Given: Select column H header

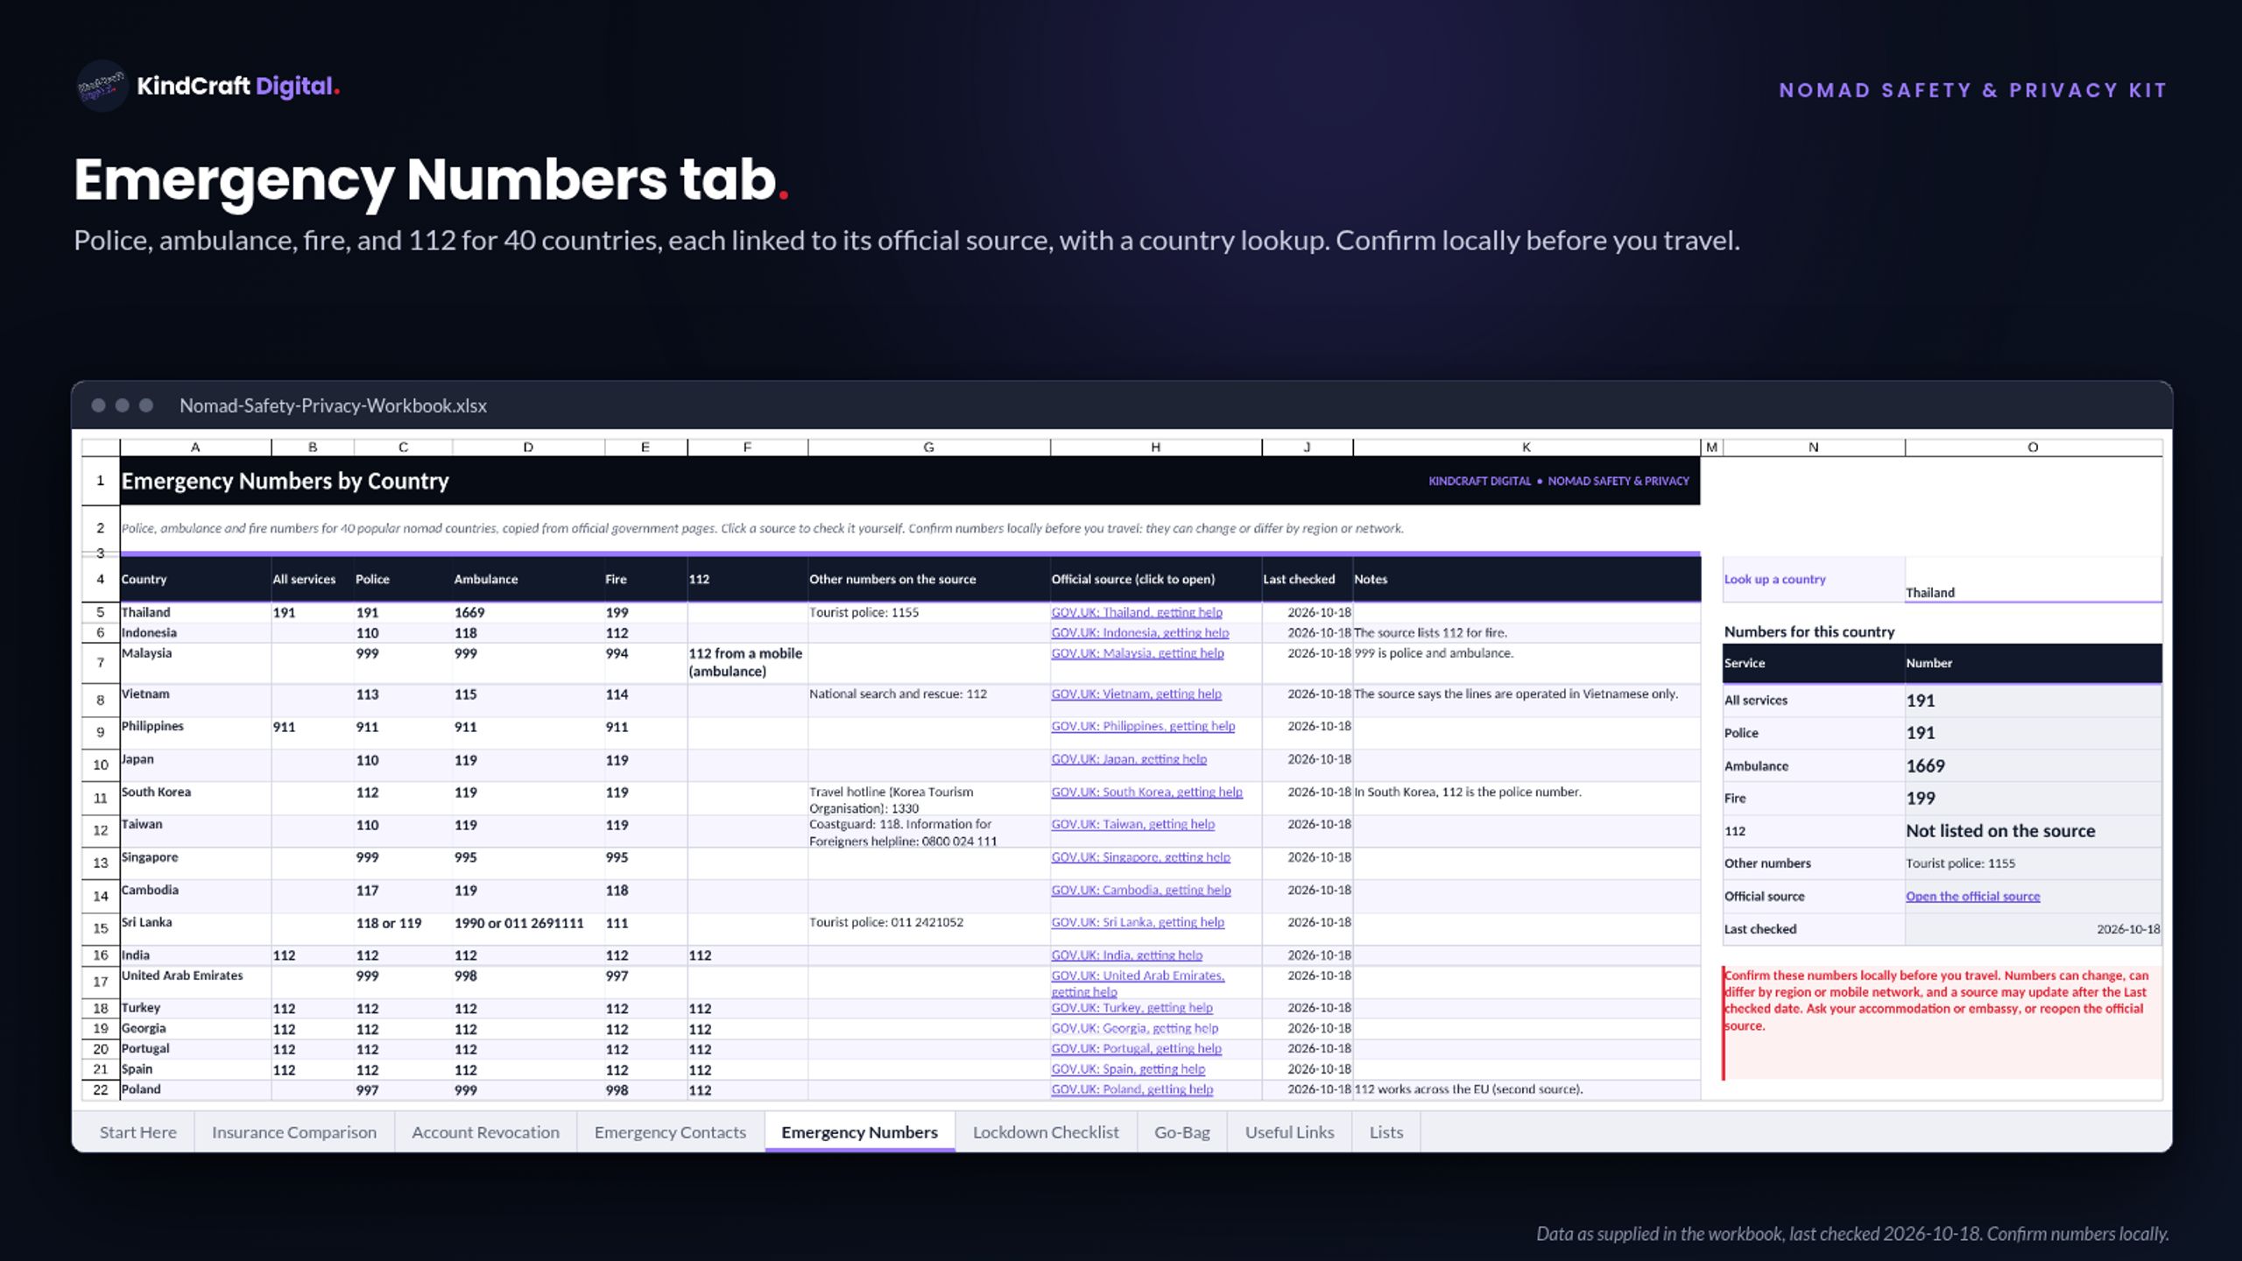Looking at the screenshot, I should (1155, 447).
